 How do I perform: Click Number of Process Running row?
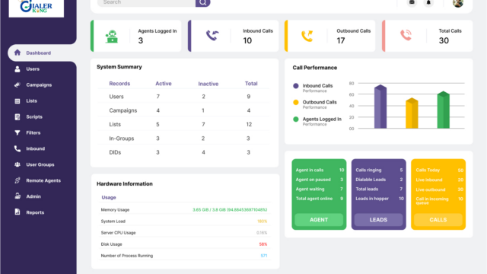[x=184, y=256]
